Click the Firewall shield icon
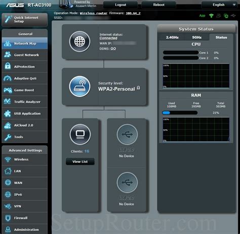The image size is (240, 234). (x=8, y=218)
